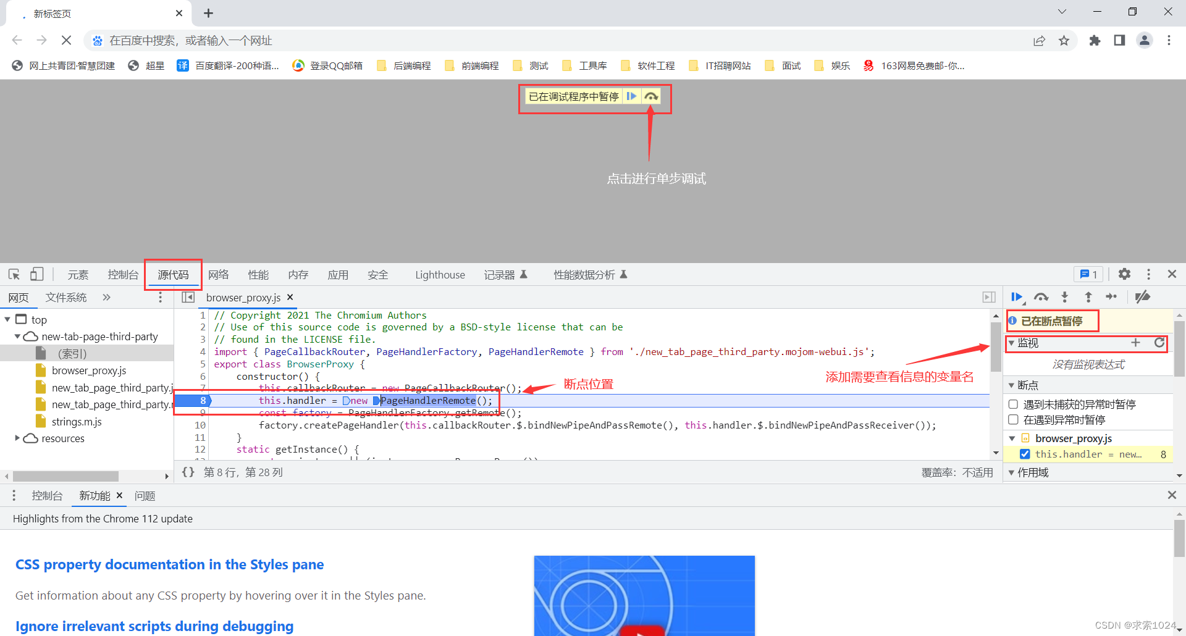Collapse the top frame tree node
The width and height of the screenshot is (1186, 636).
[7, 319]
